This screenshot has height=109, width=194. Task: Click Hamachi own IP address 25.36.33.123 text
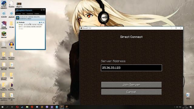click(x=24, y=17)
